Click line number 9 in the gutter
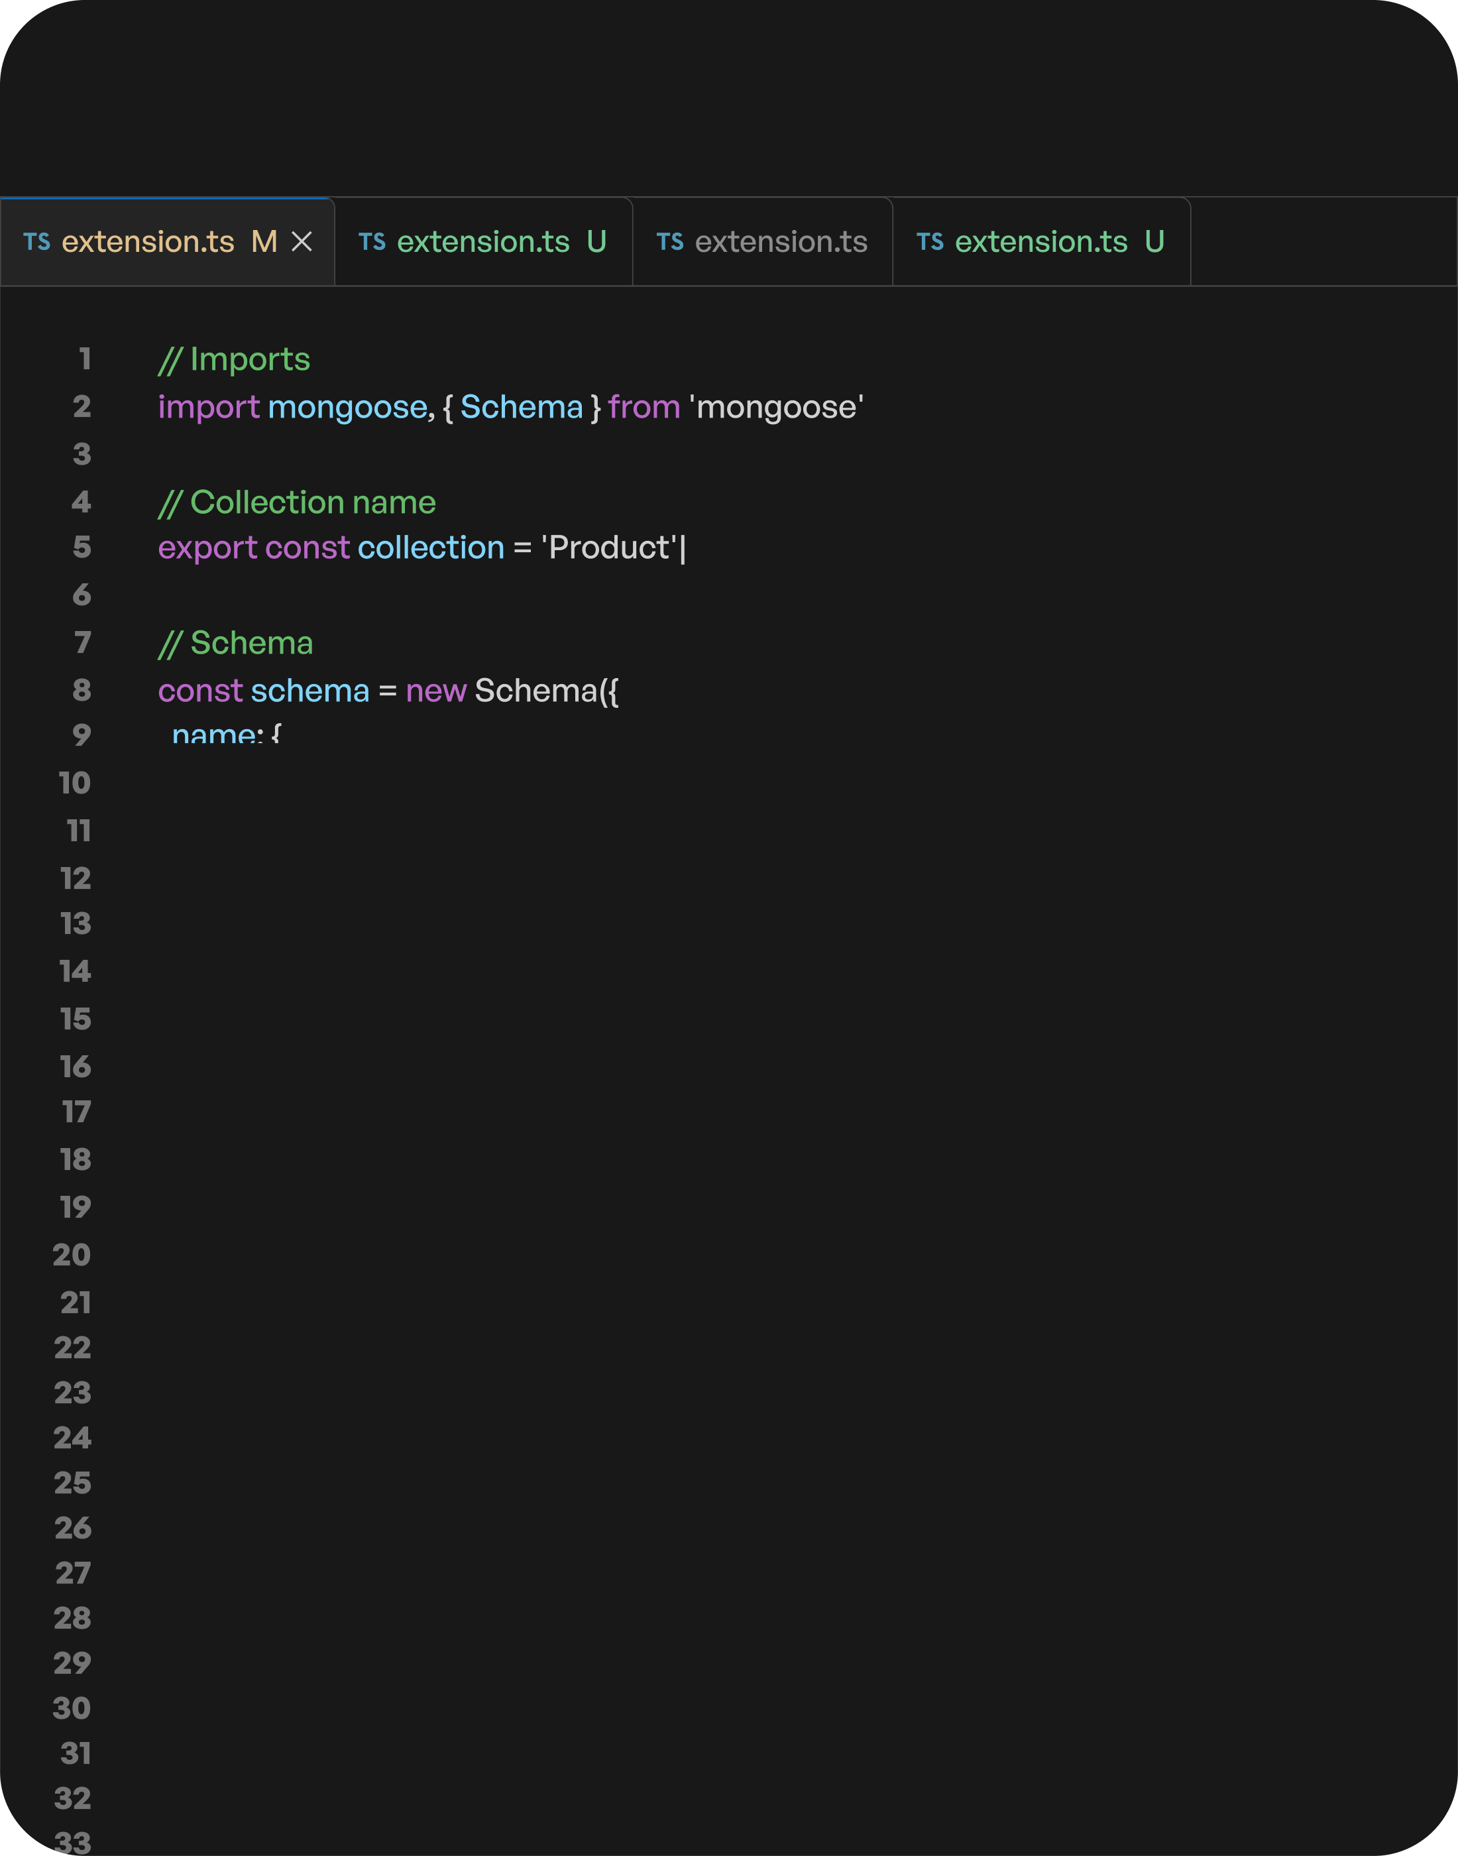 point(82,735)
